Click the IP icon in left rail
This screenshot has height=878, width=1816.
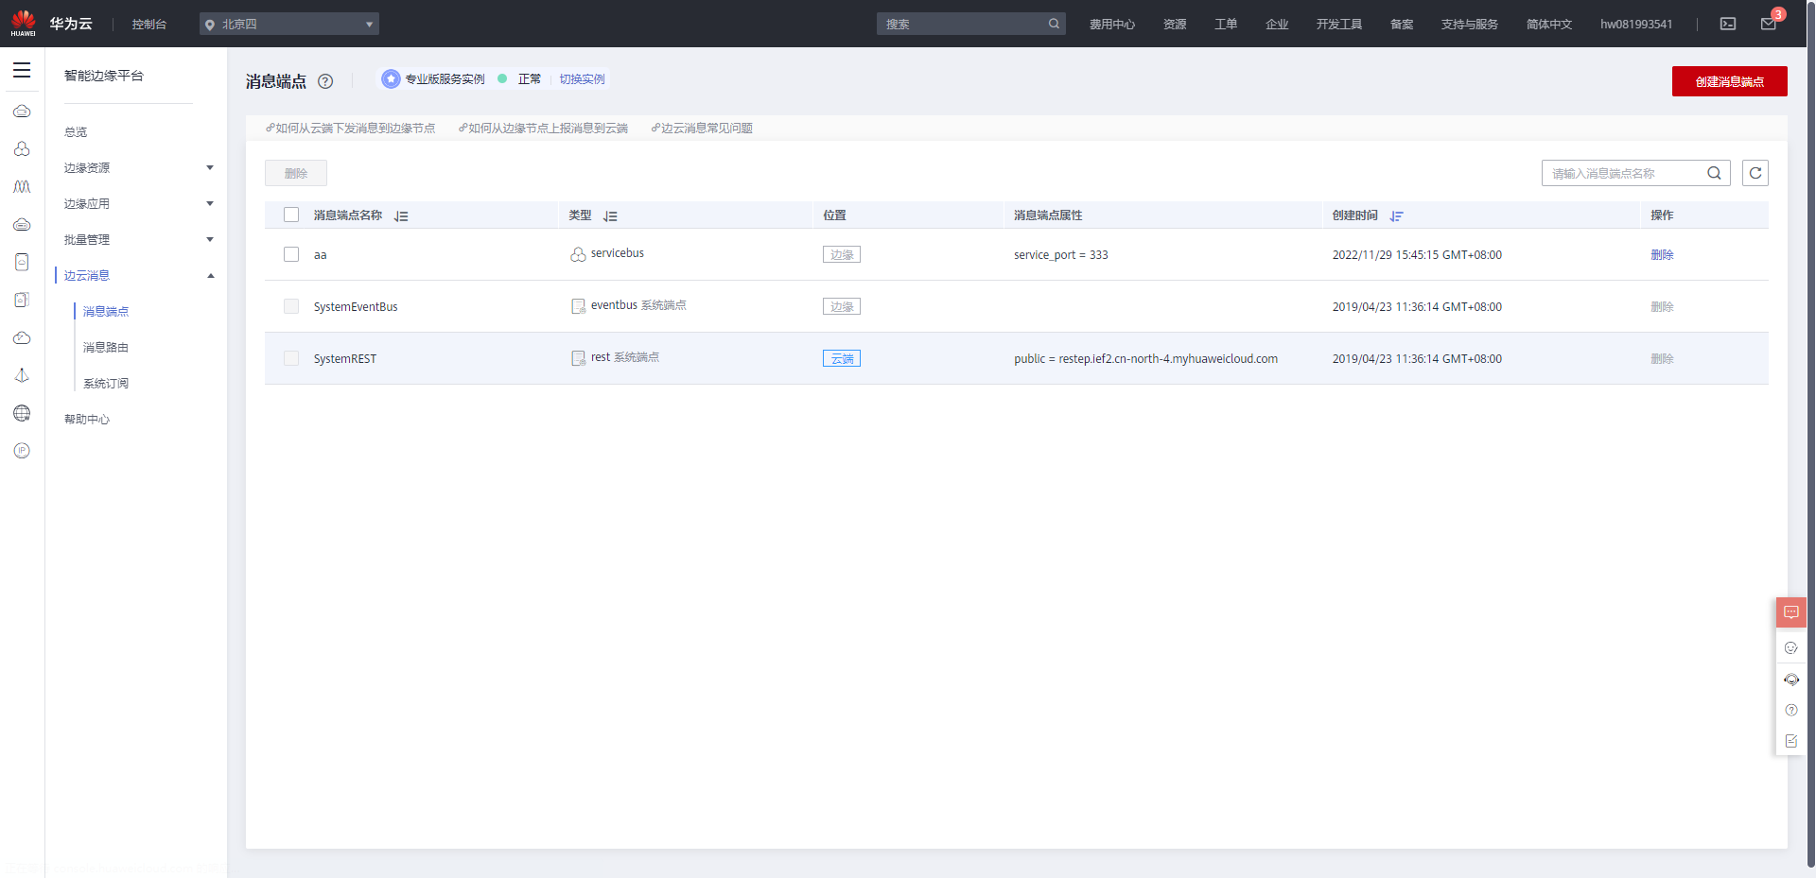[x=22, y=451]
